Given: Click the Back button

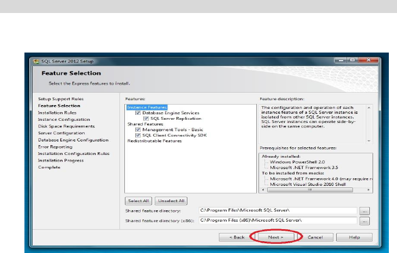Looking at the screenshot, I should tap(237, 237).
